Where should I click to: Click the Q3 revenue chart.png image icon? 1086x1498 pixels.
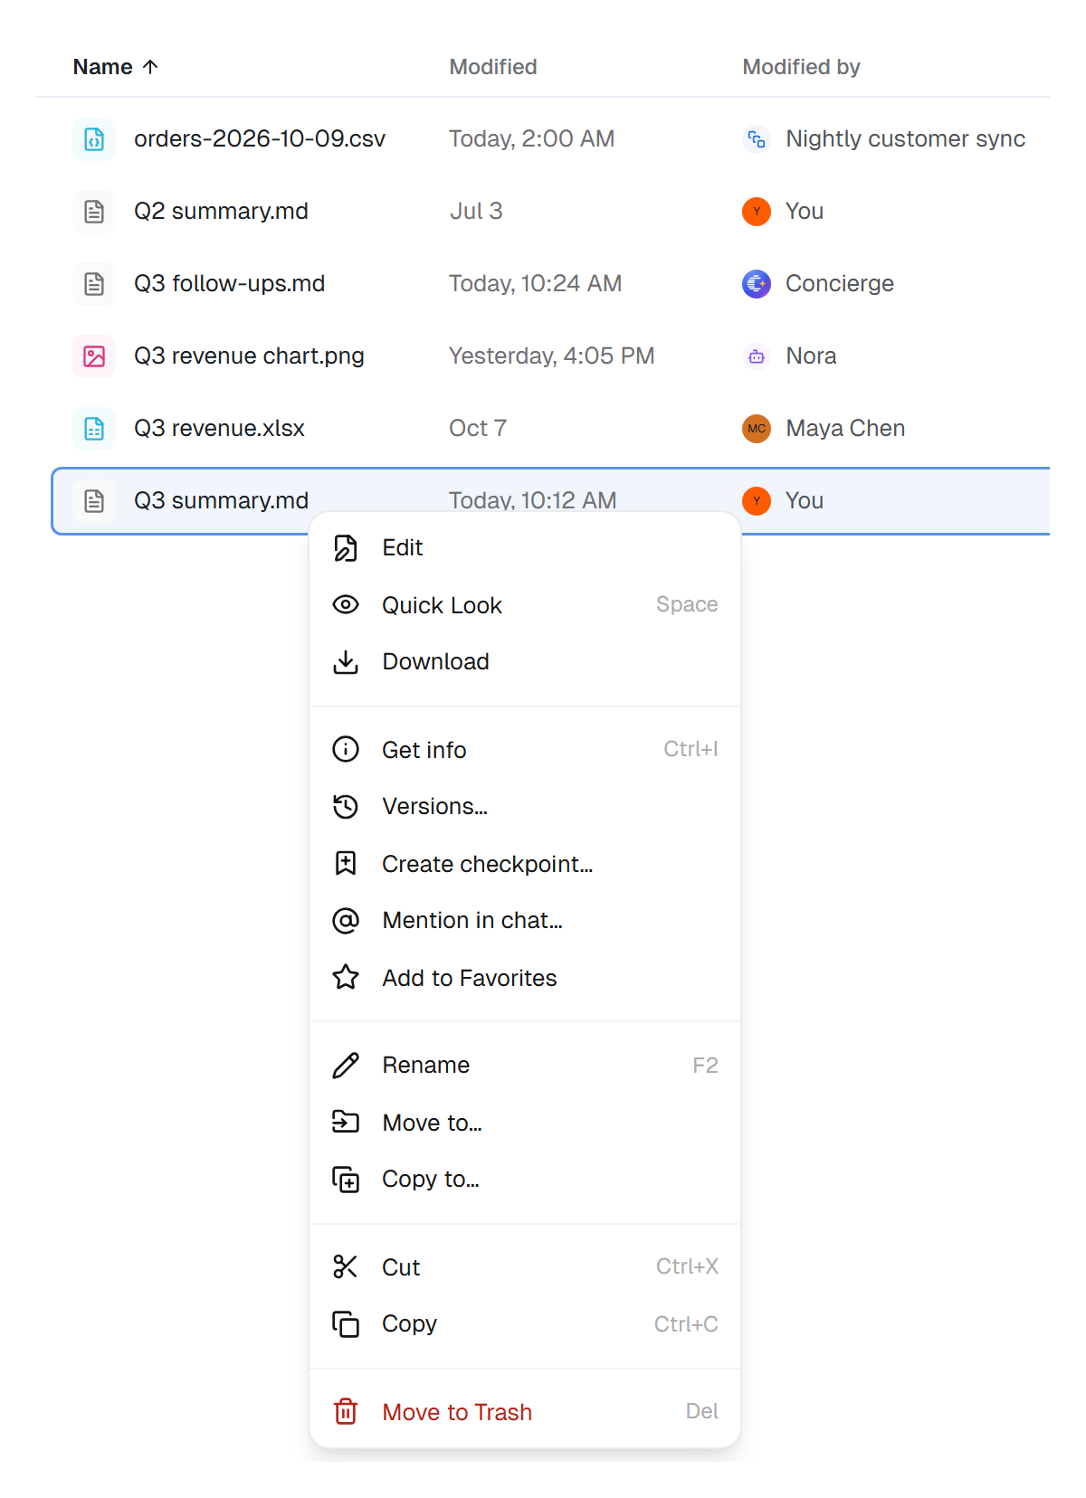tap(94, 356)
